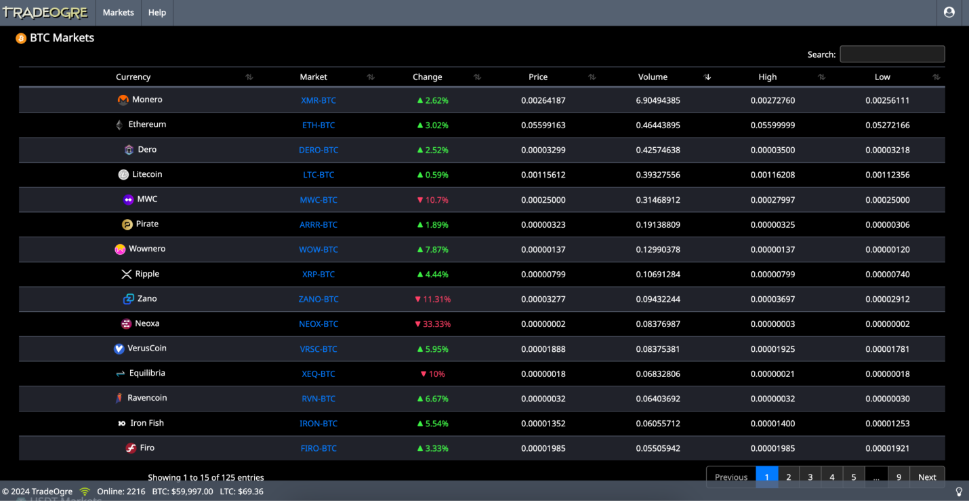Go to page 9 of results
The height and width of the screenshot is (501, 969).
coord(899,477)
